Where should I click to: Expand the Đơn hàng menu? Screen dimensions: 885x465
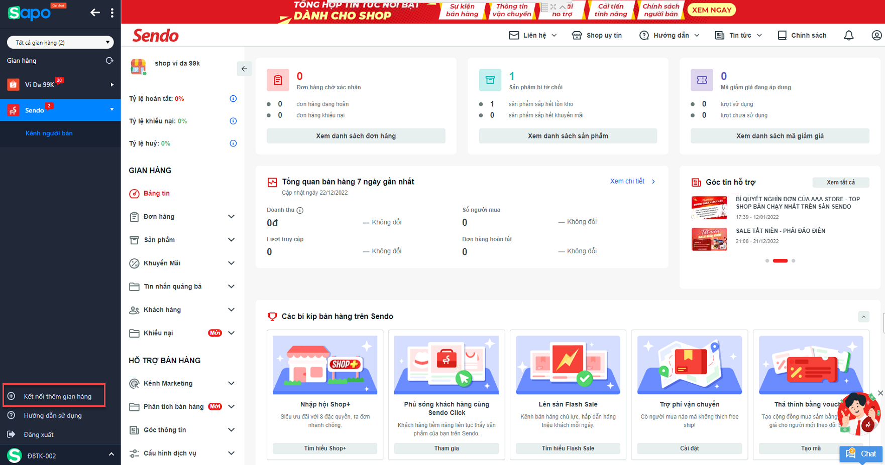point(231,217)
